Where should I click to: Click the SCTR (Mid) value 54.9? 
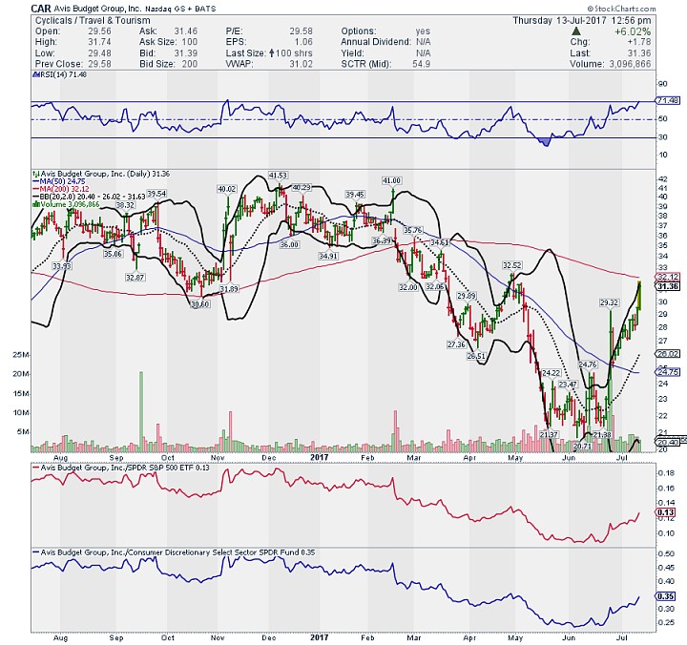click(421, 64)
